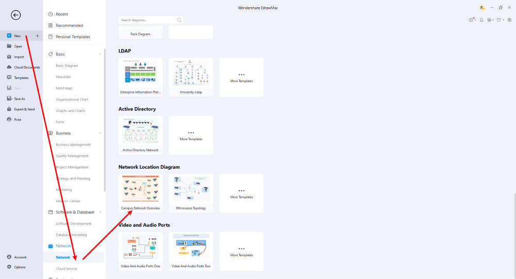Select Mind Map category
Screen dimensions: 516x279
[x=64, y=88]
